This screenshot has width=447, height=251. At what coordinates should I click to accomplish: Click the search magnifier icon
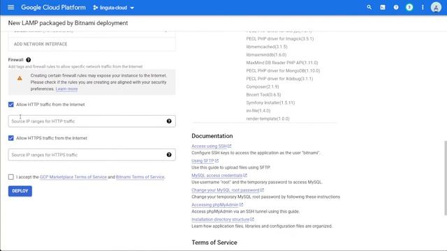(369, 8)
